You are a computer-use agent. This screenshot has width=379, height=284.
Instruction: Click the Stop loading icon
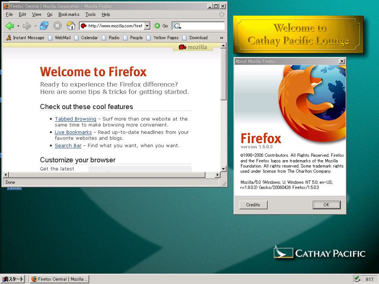[x=57, y=26]
